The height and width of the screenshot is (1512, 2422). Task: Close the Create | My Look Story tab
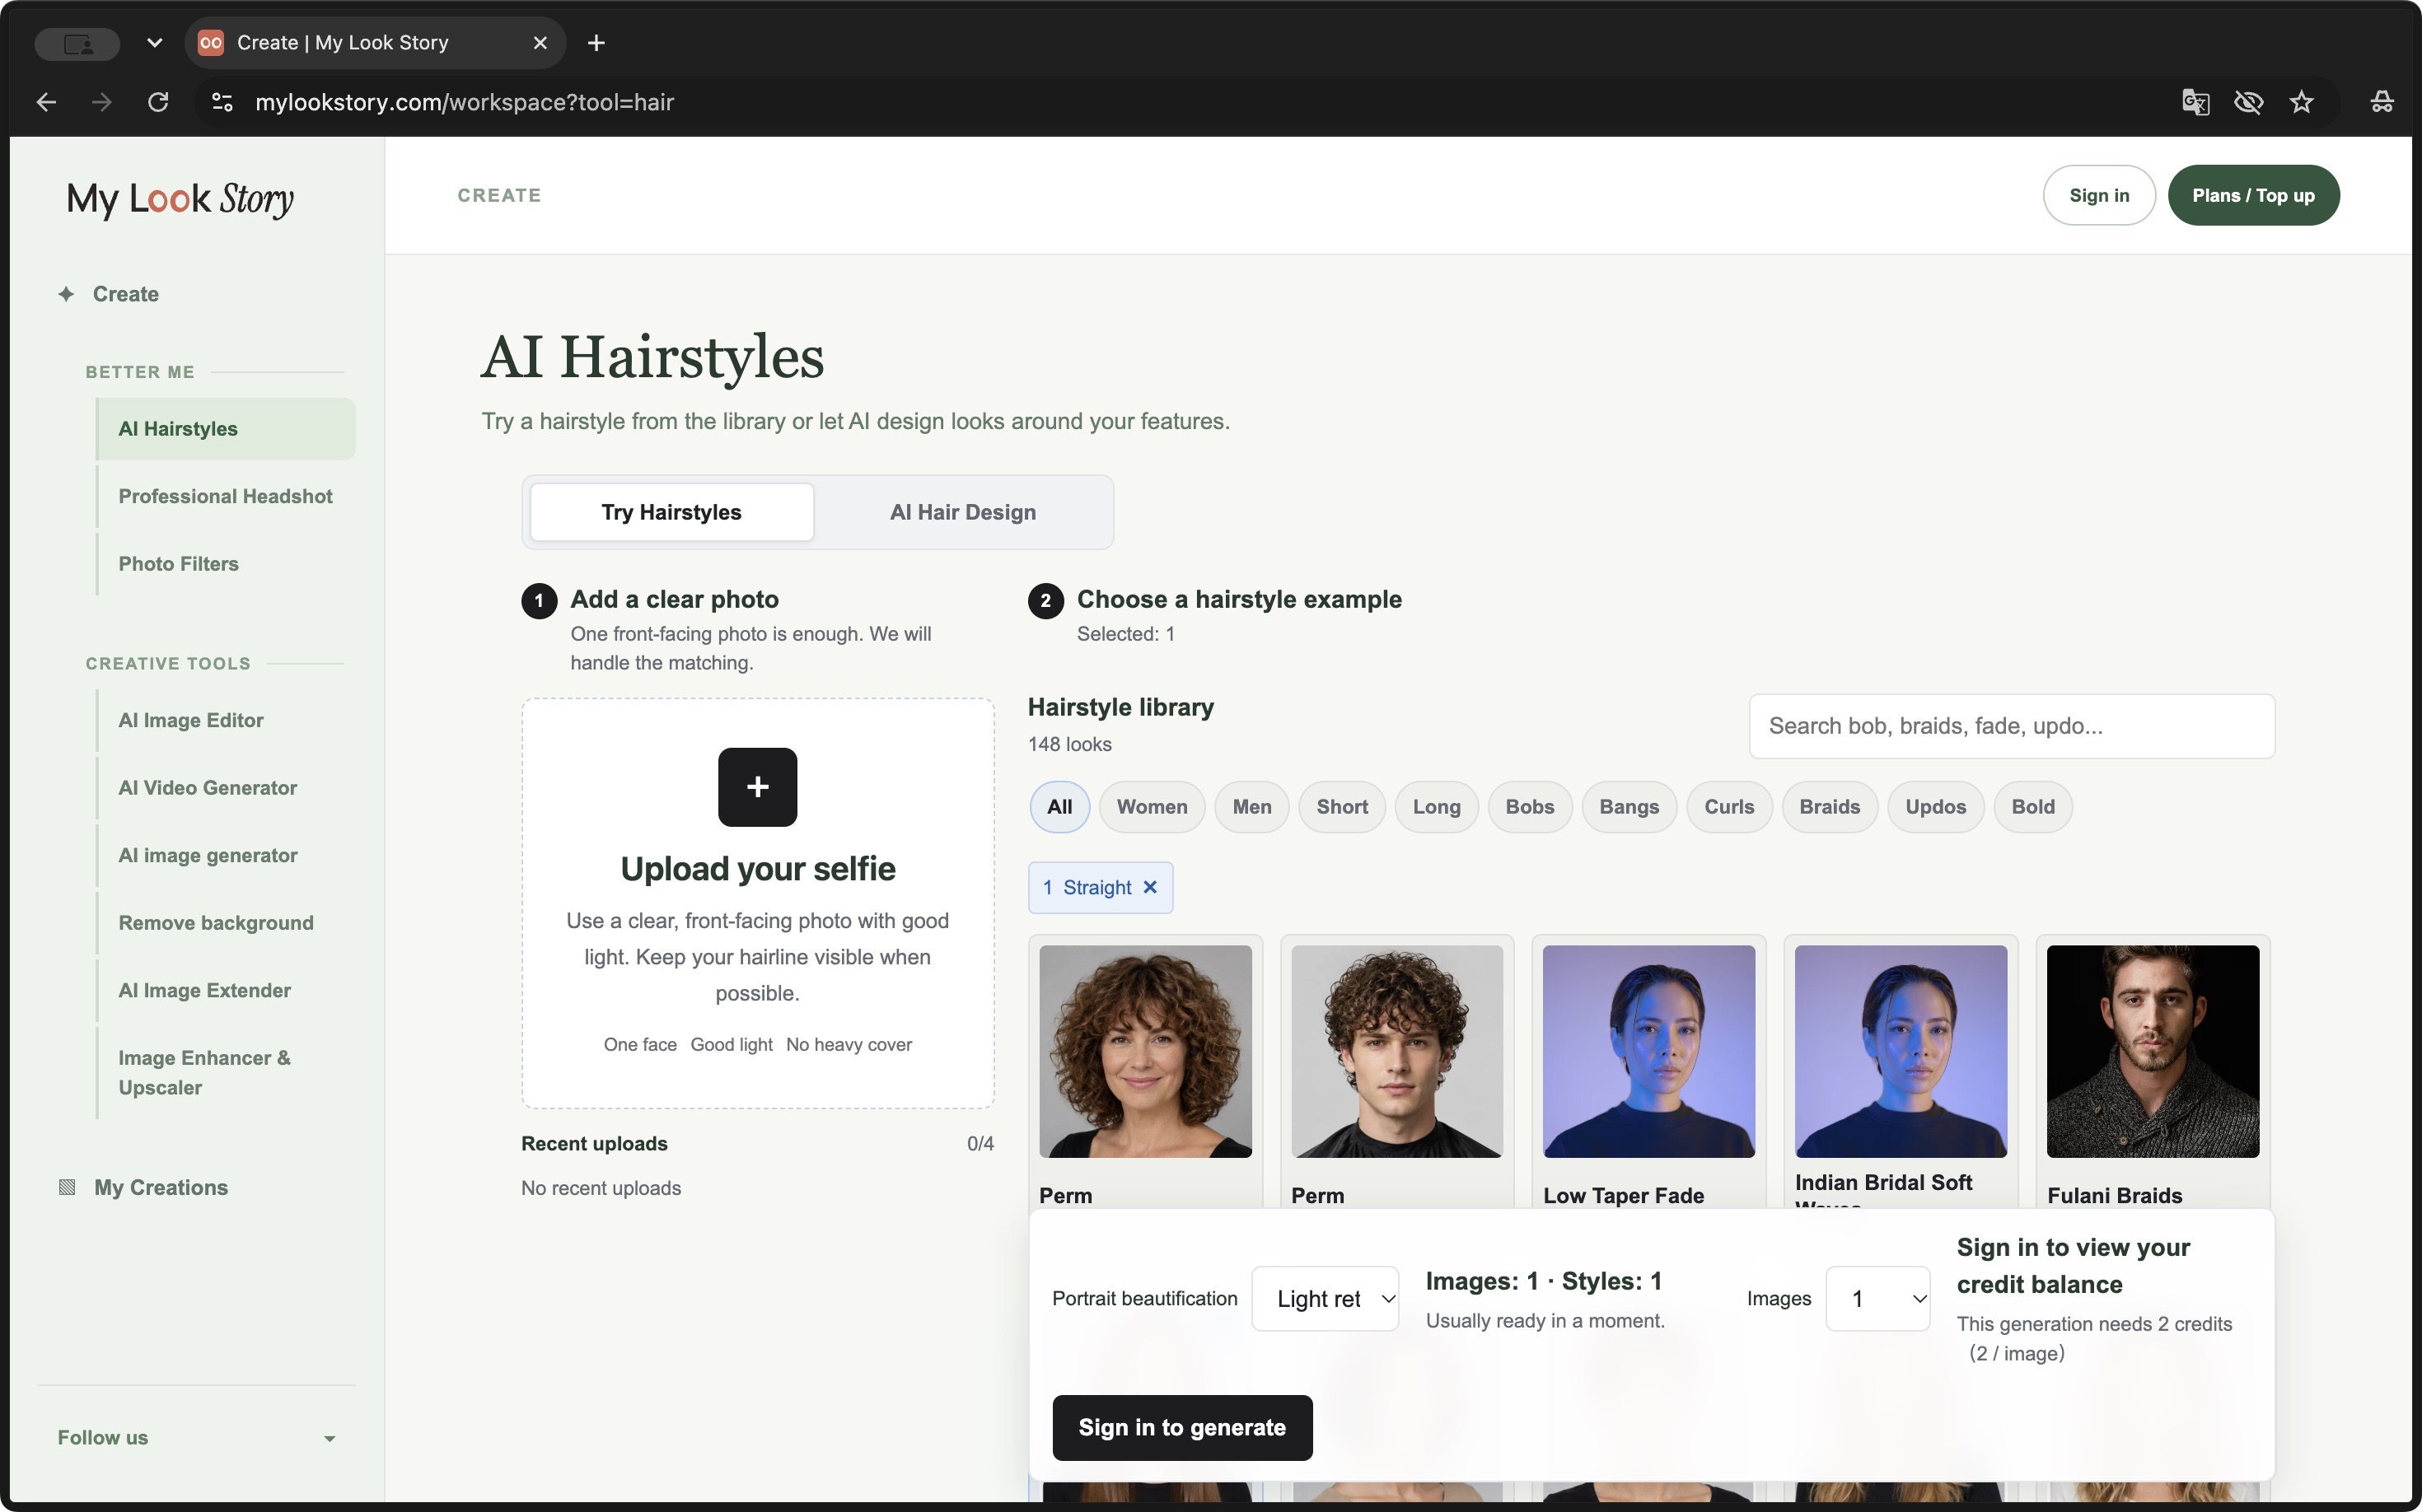(540, 43)
